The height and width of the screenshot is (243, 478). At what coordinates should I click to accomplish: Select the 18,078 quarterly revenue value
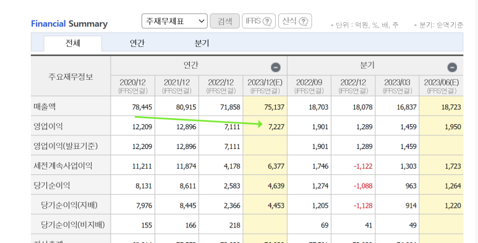point(362,107)
